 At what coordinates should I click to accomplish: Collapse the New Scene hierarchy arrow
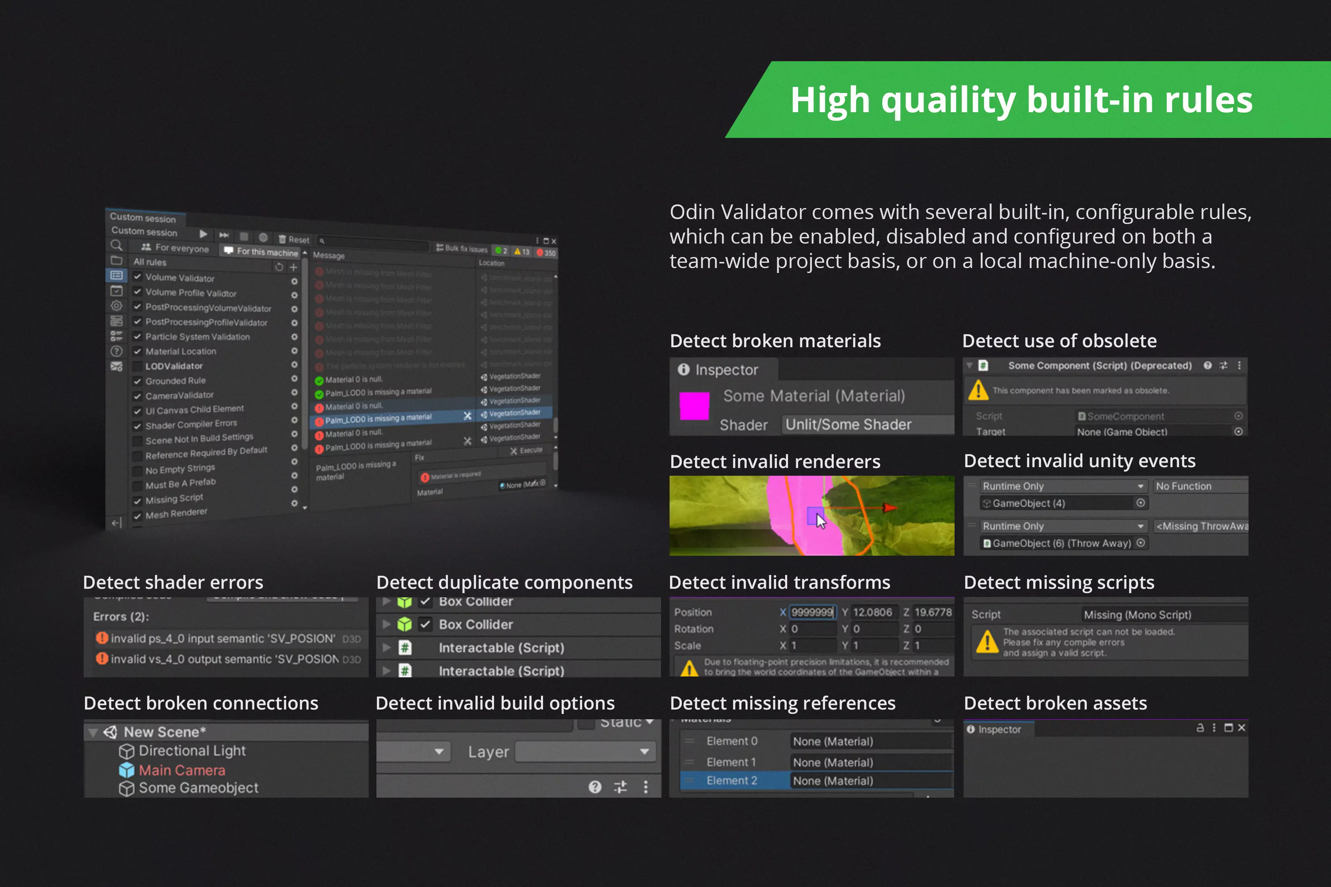pos(93,732)
